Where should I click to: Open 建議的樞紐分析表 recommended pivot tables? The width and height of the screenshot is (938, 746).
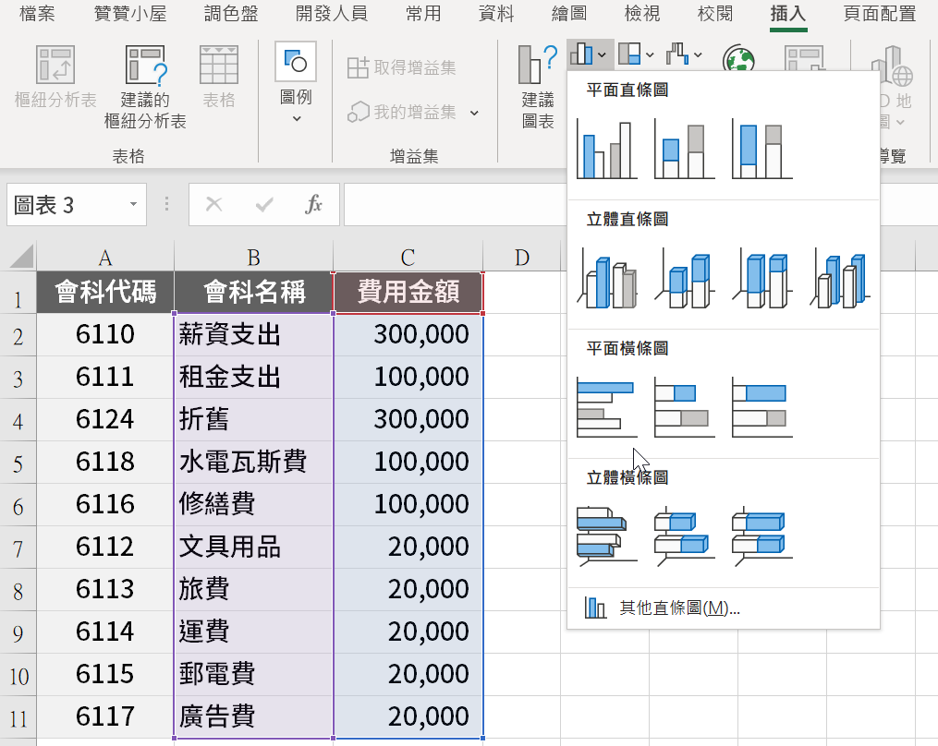pyautogui.click(x=145, y=88)
